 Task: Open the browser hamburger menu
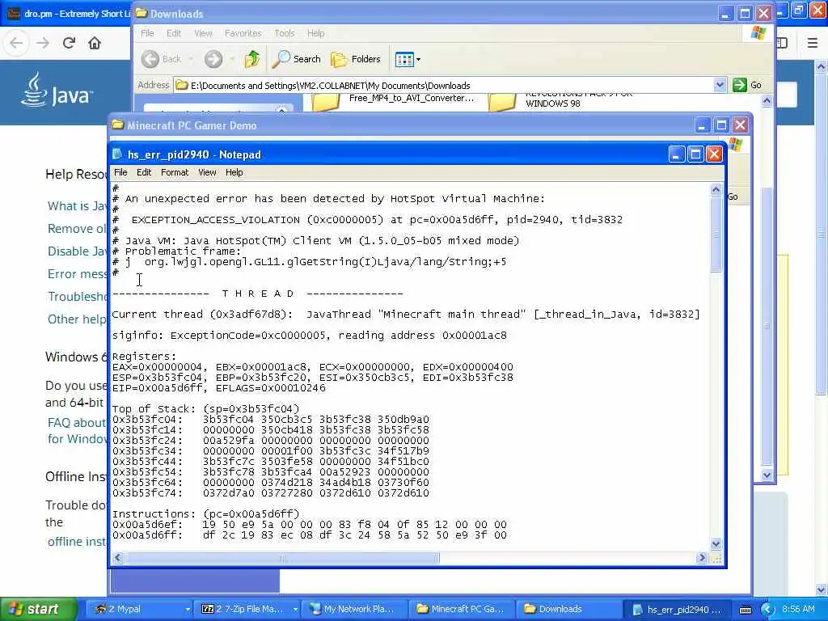tap(812, 43)
